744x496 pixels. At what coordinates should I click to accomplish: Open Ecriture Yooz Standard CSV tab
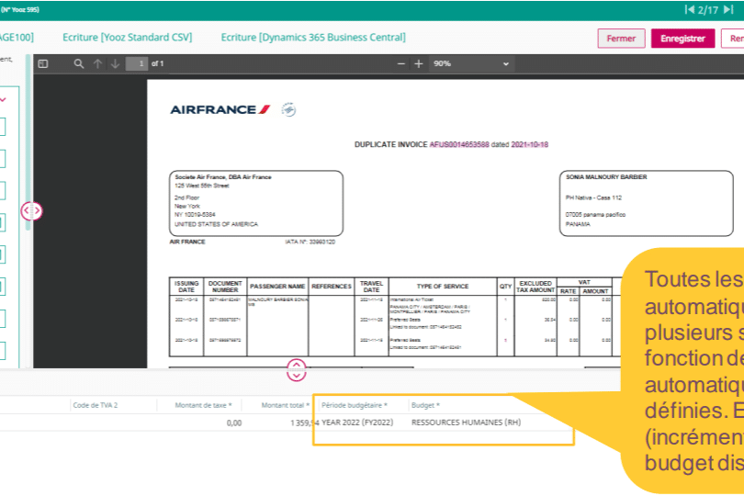[127, 38]
